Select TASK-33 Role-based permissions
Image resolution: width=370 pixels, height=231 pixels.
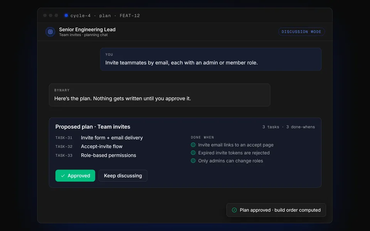96,155
